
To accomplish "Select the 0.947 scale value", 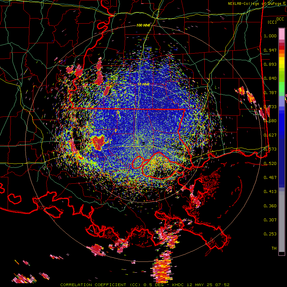I will tap(270, 50).
